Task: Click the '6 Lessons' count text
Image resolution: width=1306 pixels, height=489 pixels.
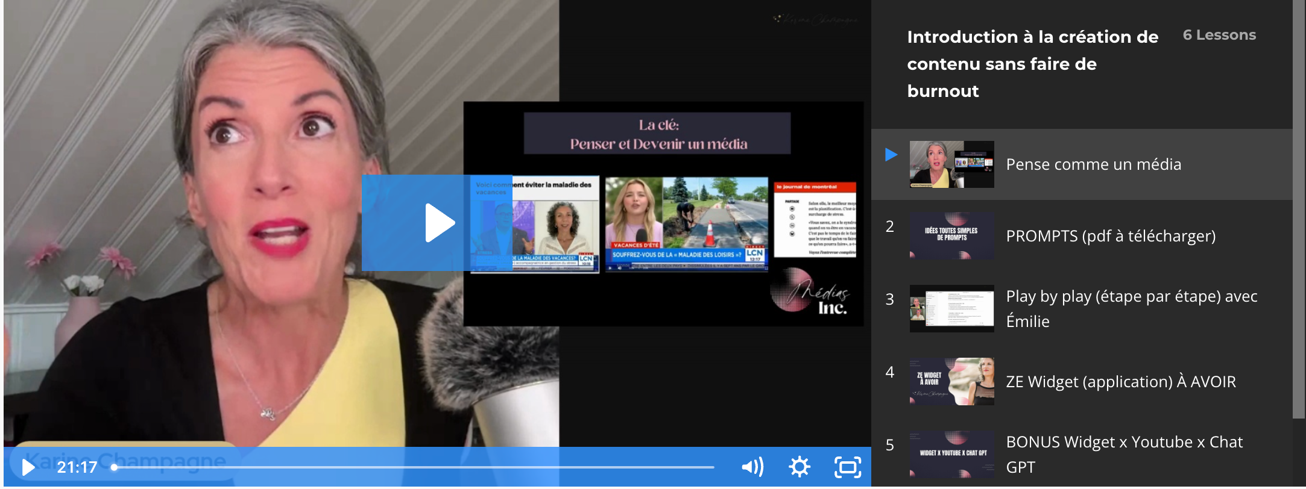Action: point(1219,35)
